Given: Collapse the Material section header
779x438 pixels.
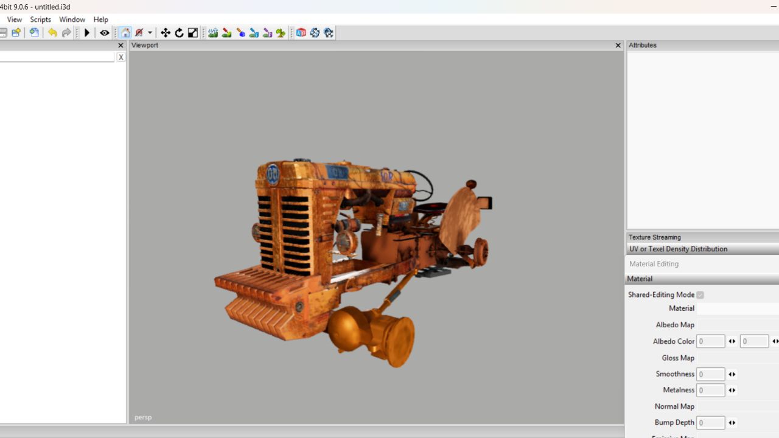Looking at the screenshot, I should [x=640, y=279].
